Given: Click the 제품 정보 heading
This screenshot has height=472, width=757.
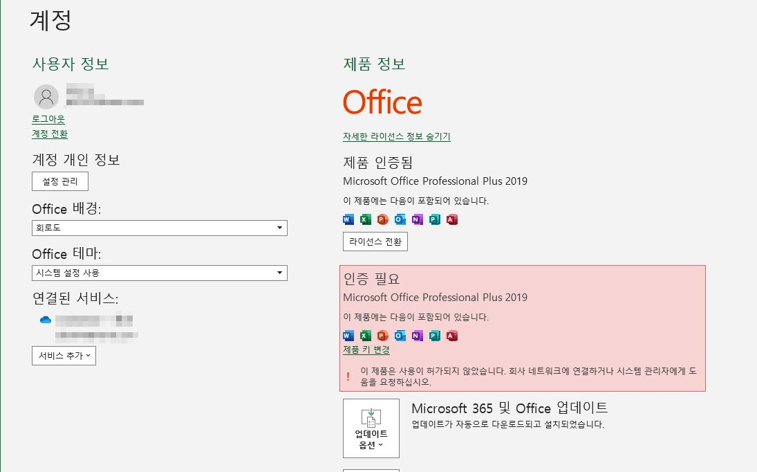Looking at the screenshot, I should tap(374, 64).
